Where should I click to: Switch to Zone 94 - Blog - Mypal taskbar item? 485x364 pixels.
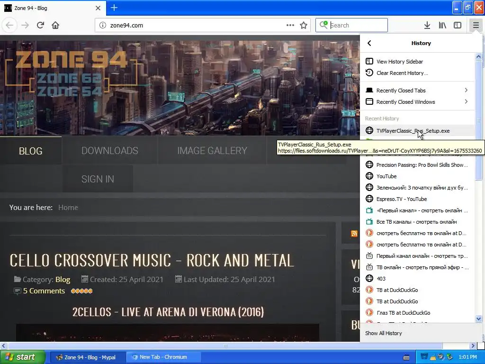(87, 357)
